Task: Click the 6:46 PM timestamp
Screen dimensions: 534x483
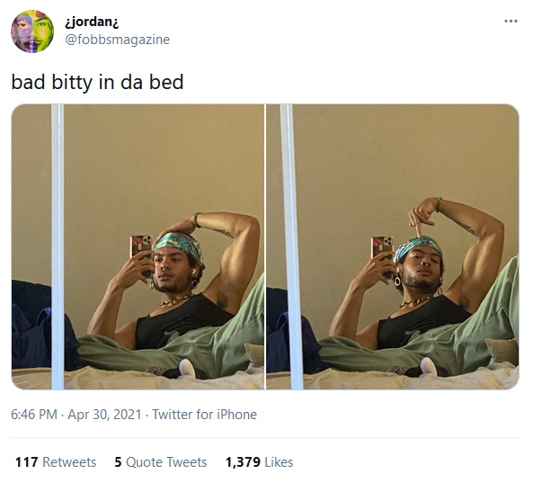Action: pyautogui.click(x=34, y=415)
